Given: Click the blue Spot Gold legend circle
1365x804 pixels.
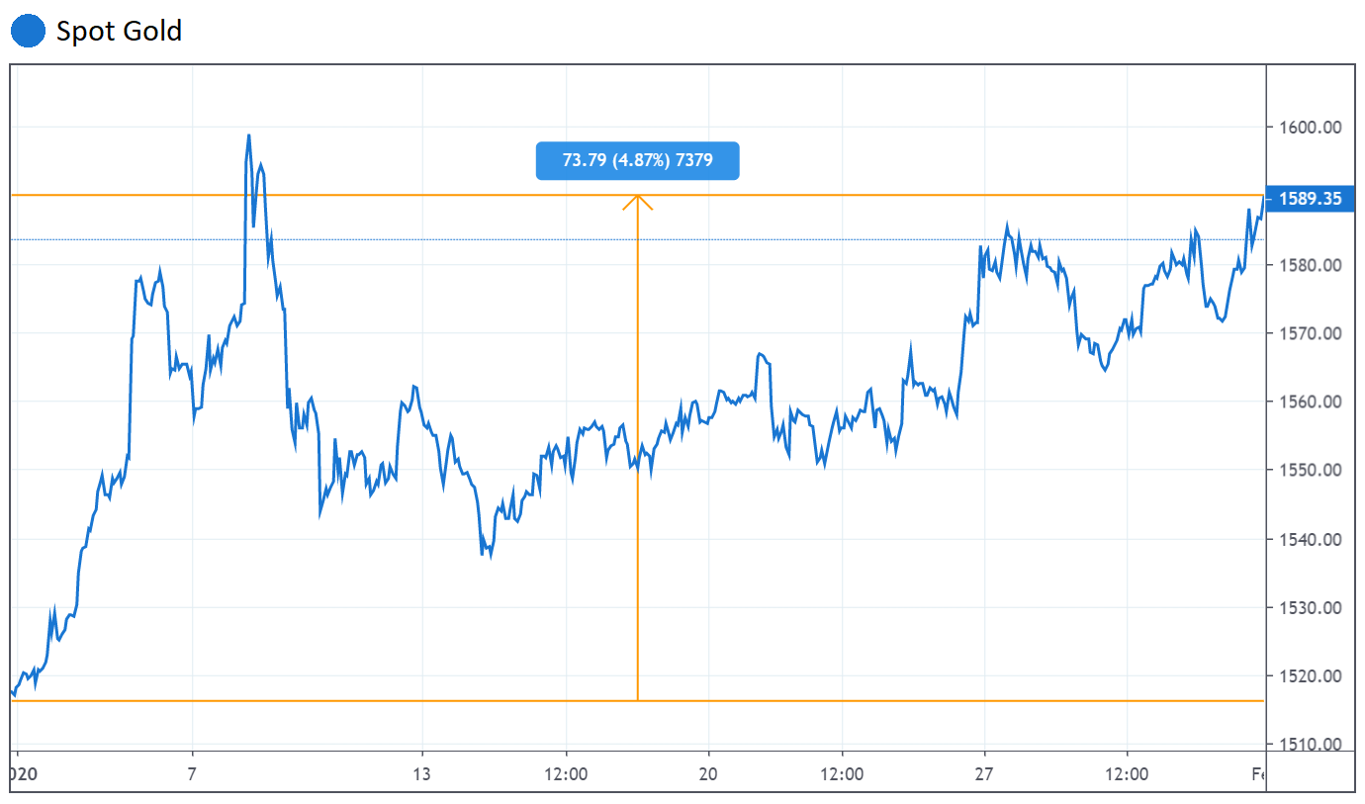Looking at the screenshot, I should 28,31.
